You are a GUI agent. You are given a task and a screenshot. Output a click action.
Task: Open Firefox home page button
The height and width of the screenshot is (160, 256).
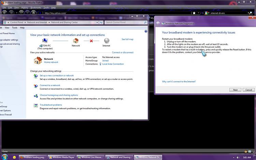click(33, 13)
